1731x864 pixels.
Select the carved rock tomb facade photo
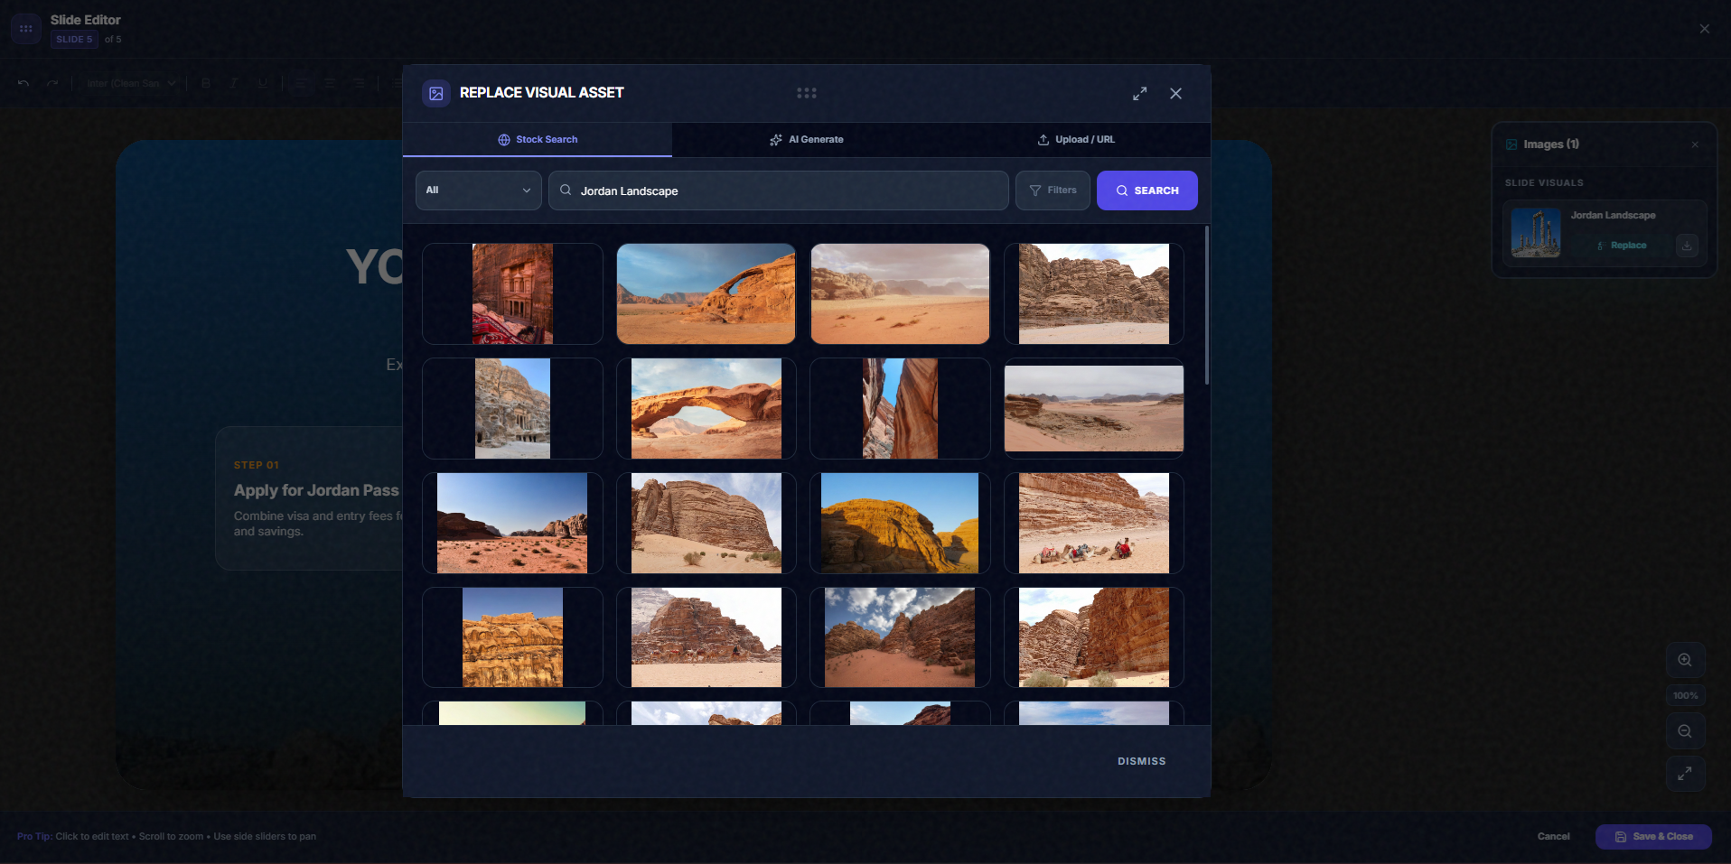(512, 408)
